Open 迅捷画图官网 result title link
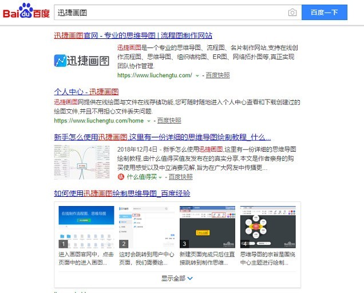The image size is (364, 293). pos(133,35)
